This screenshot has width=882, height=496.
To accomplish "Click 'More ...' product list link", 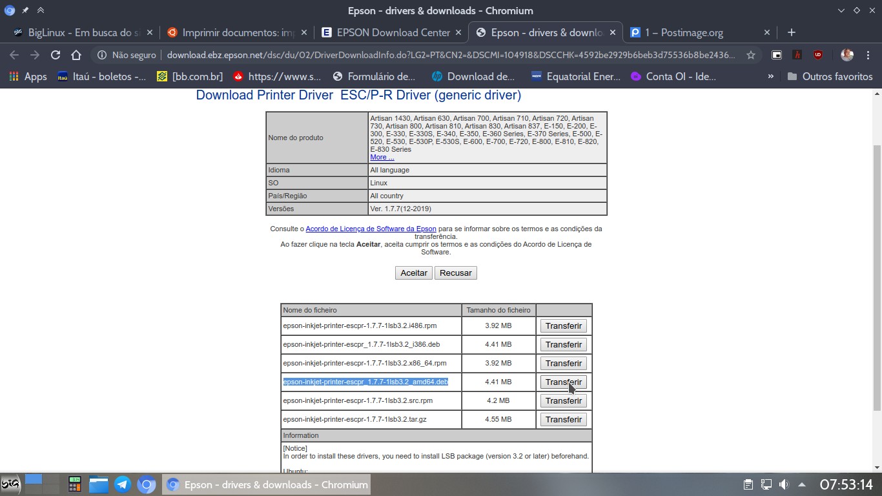I will [382, 157].
